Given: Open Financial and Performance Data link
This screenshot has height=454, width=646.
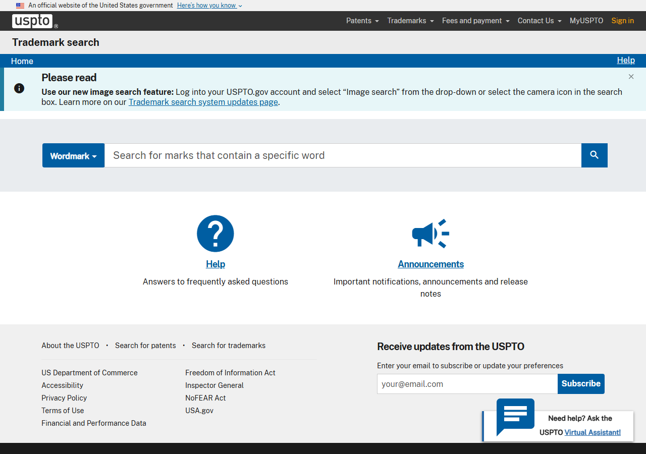Looking at the screenshot, I should [94, 423].
